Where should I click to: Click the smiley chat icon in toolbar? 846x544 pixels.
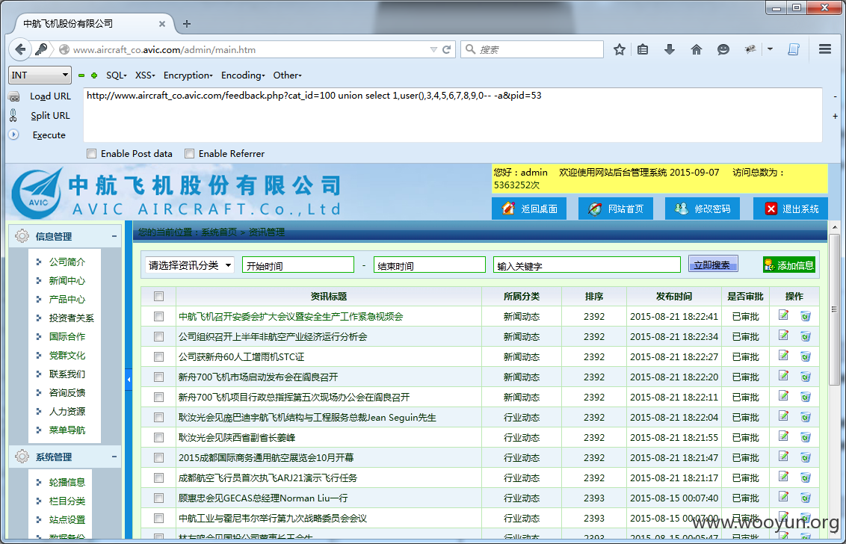pos(723,49)
